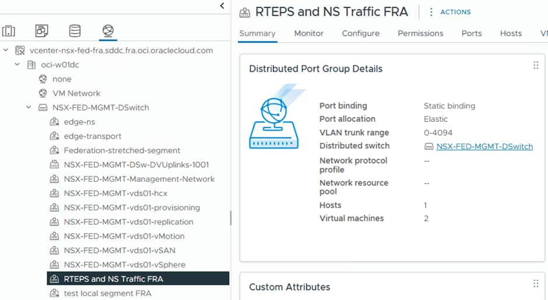Click the VM Network icon

coord(43,93)
